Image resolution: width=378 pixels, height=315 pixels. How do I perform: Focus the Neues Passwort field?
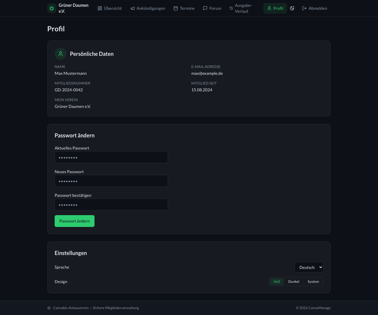click(x=111, y=181)
